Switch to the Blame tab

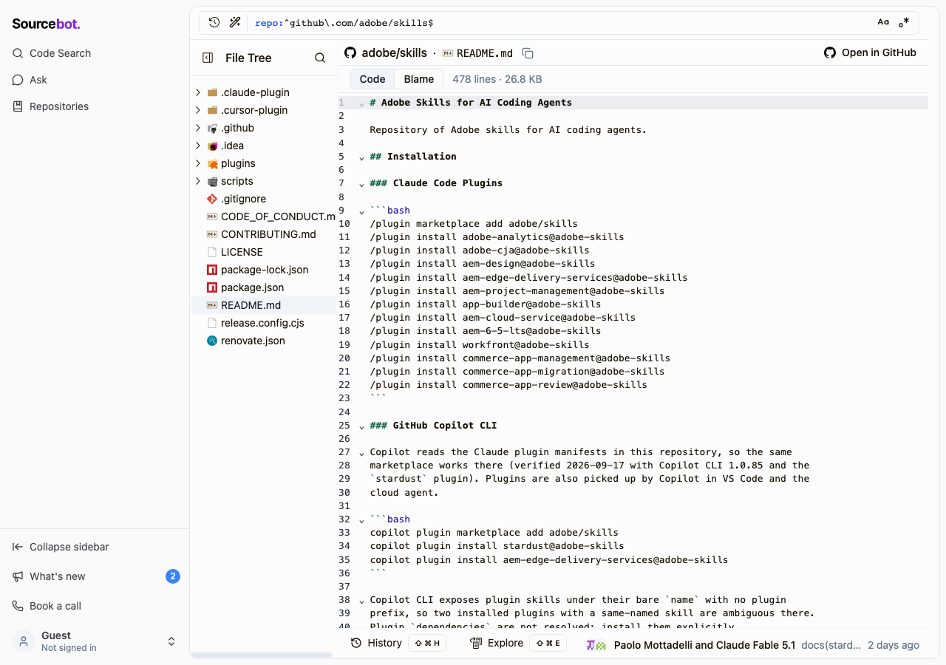419,79
